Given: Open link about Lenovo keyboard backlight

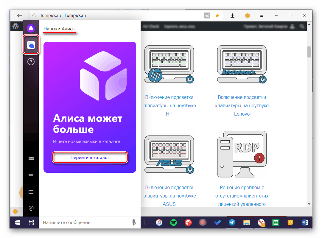Looking at the screenshot, I should point(242,105).
